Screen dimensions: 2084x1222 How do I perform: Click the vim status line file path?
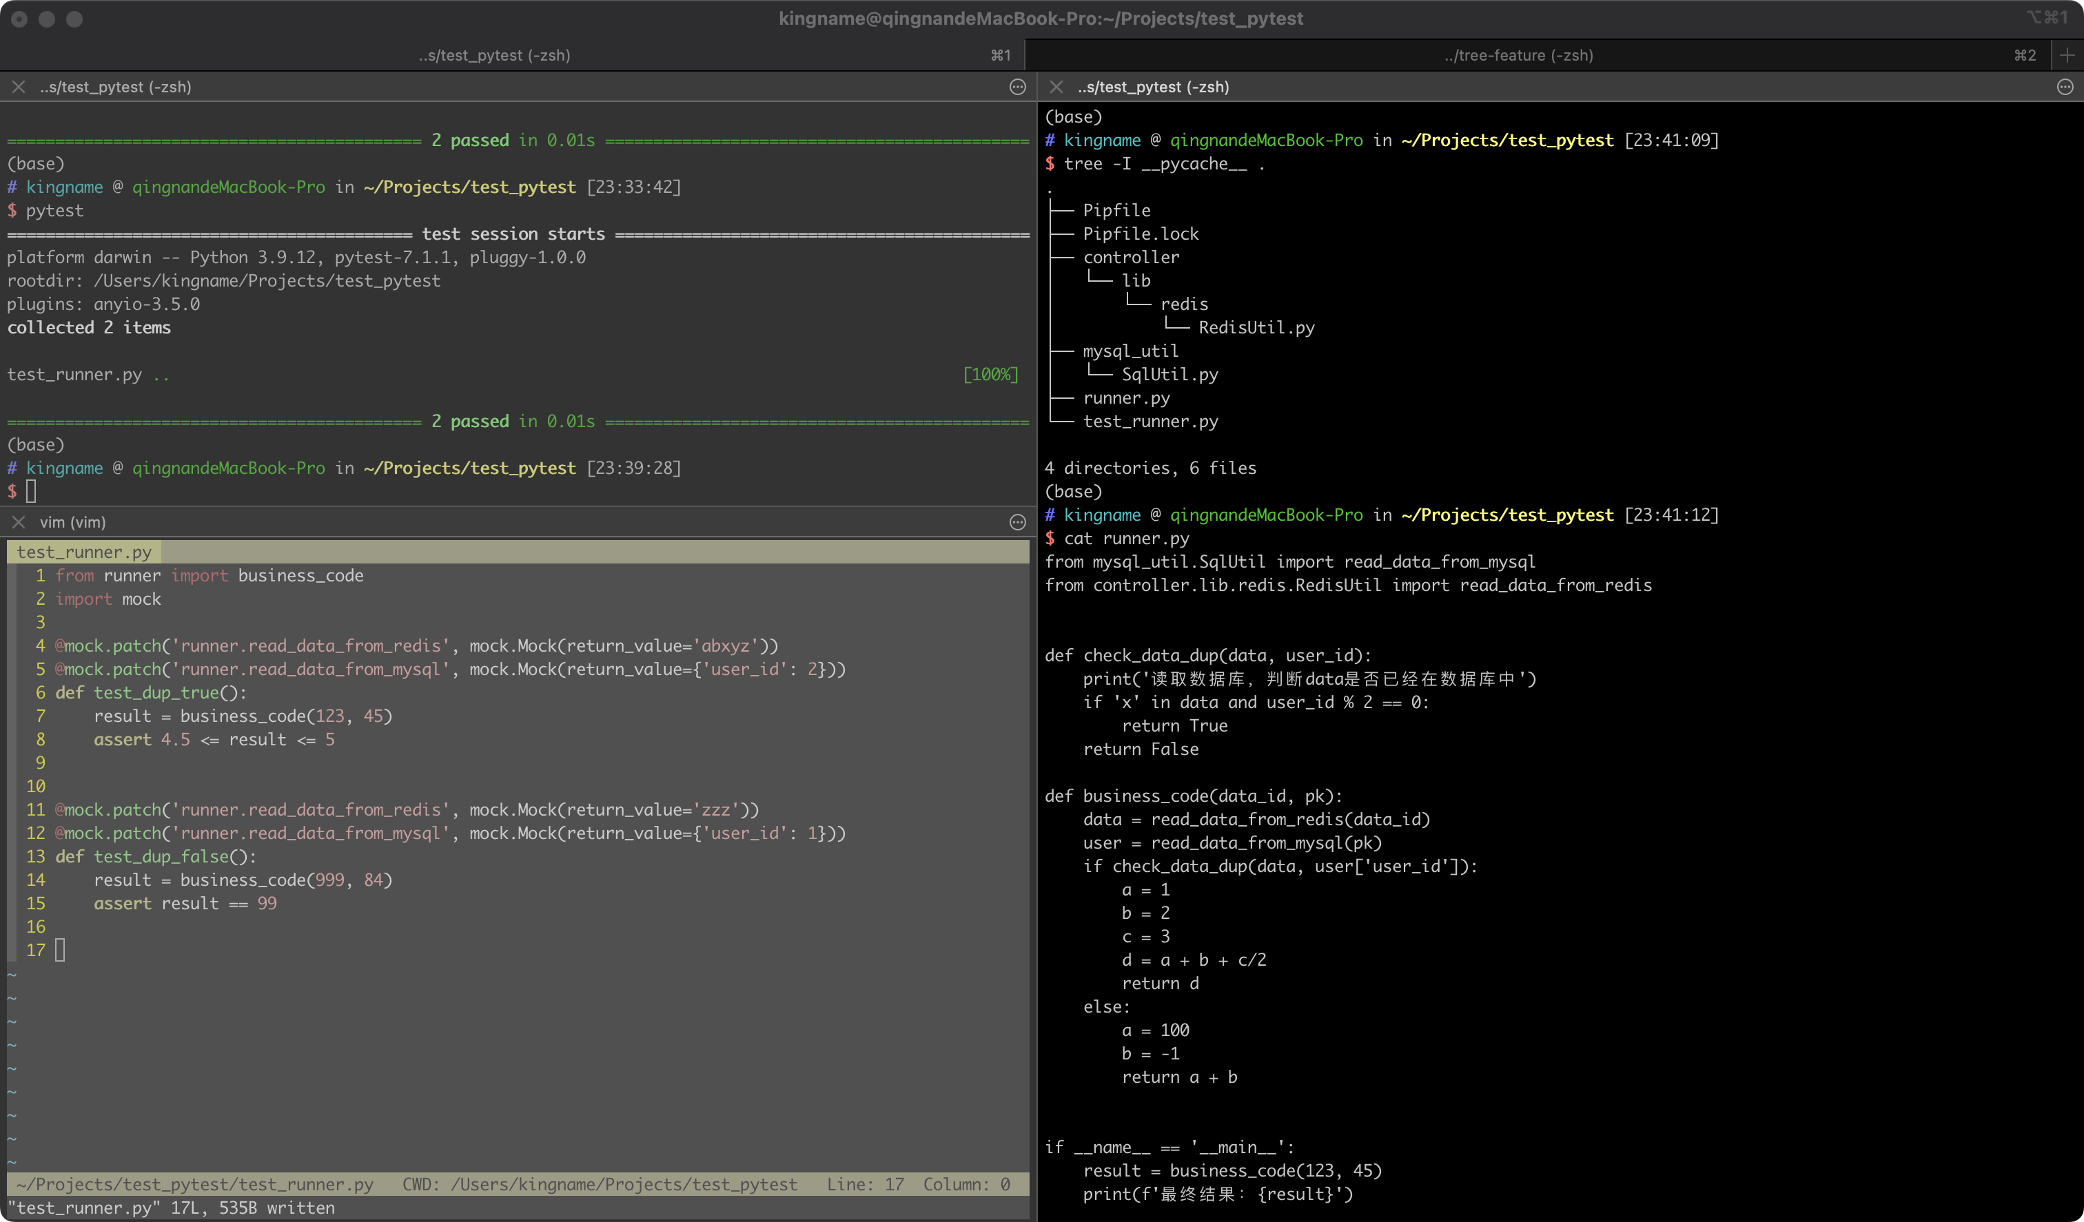tap(195, 1184)
